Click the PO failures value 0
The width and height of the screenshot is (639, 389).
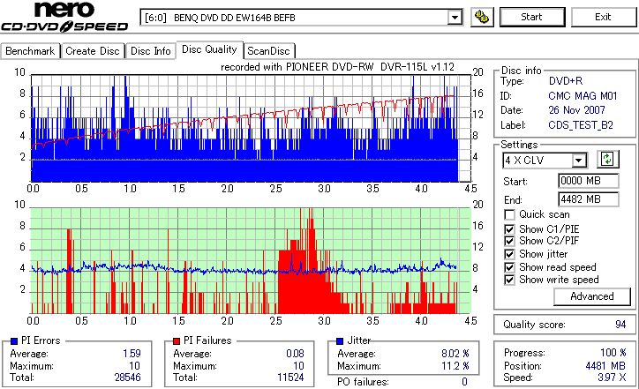pos(464,382)
